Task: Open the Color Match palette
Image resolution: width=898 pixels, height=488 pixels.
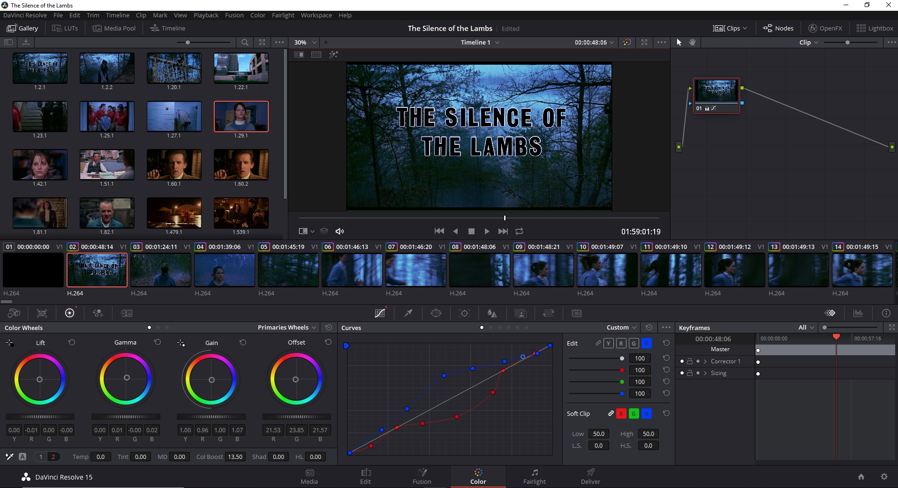Action: (x=42, y=313)
